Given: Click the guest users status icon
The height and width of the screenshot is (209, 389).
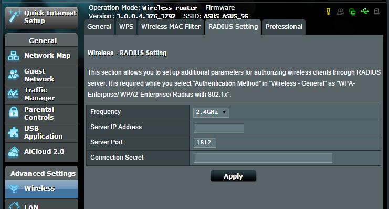Looking at the screenshot, I should [340, 12].
